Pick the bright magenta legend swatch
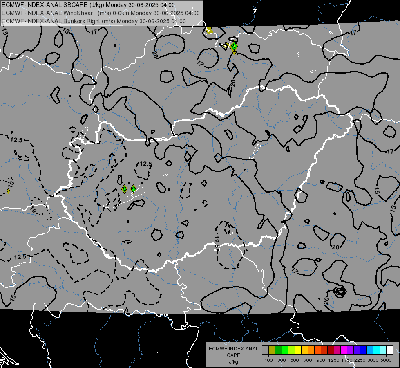This screenshot has width=400, height=368. [344, 350]
